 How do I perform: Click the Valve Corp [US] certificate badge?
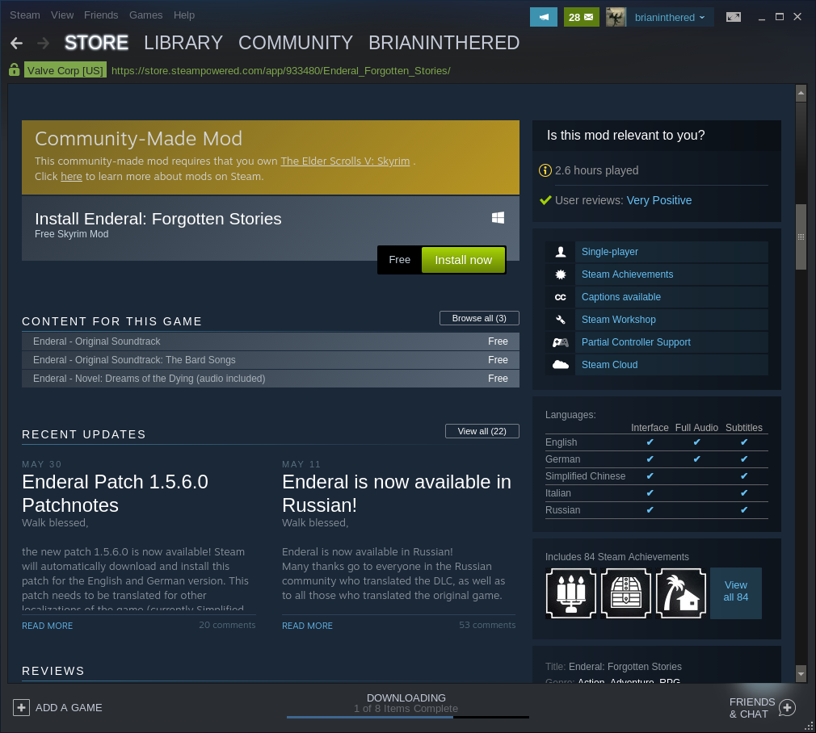65,70
